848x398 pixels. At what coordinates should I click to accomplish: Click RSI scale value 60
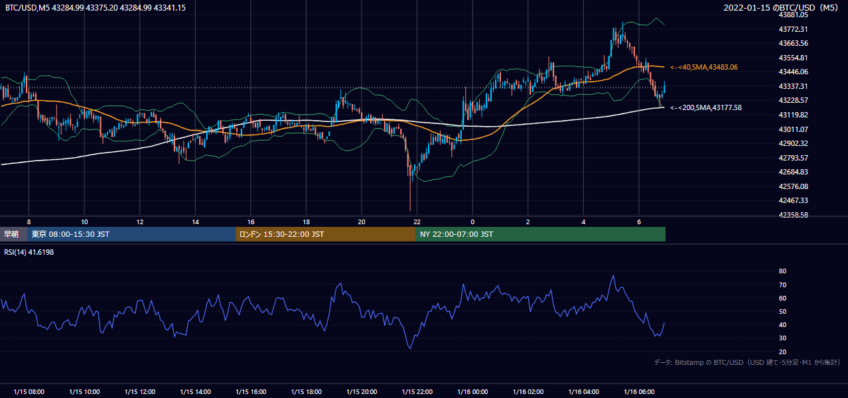pyautogui.click(x=782, y=298)
